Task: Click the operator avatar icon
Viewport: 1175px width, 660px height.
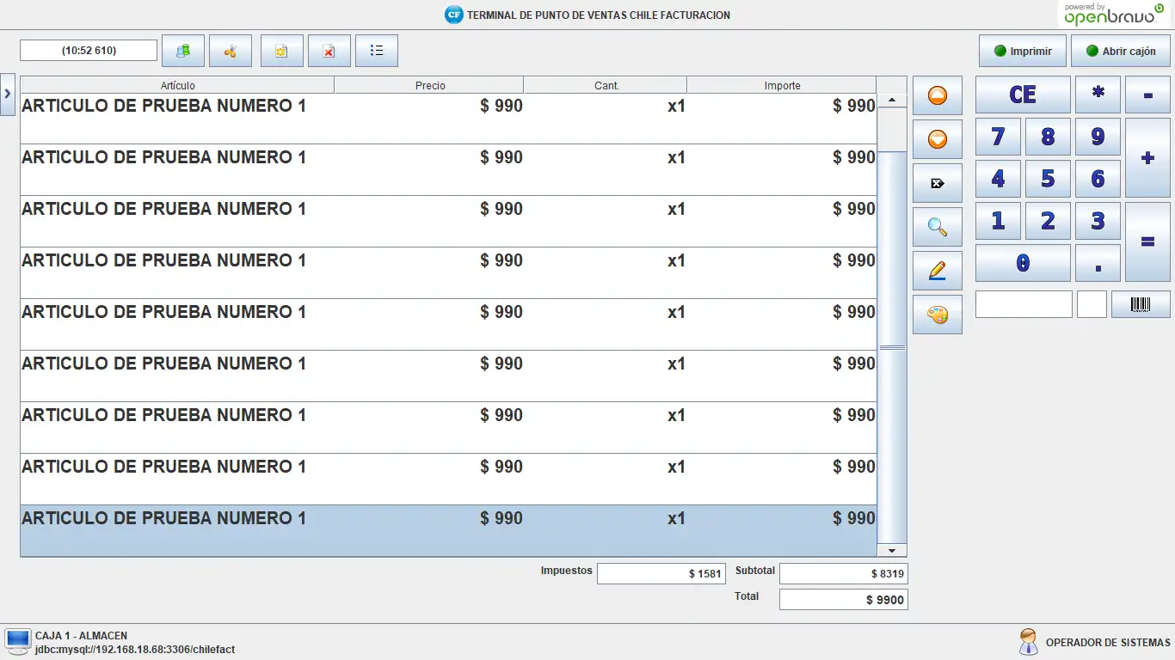Action: (1028, 642)
